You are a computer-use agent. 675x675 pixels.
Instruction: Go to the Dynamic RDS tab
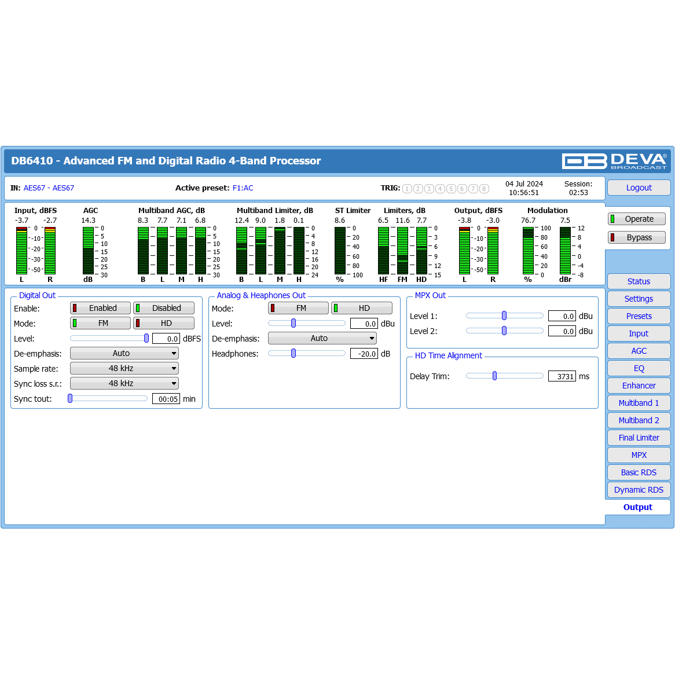[x=639, y=490]
